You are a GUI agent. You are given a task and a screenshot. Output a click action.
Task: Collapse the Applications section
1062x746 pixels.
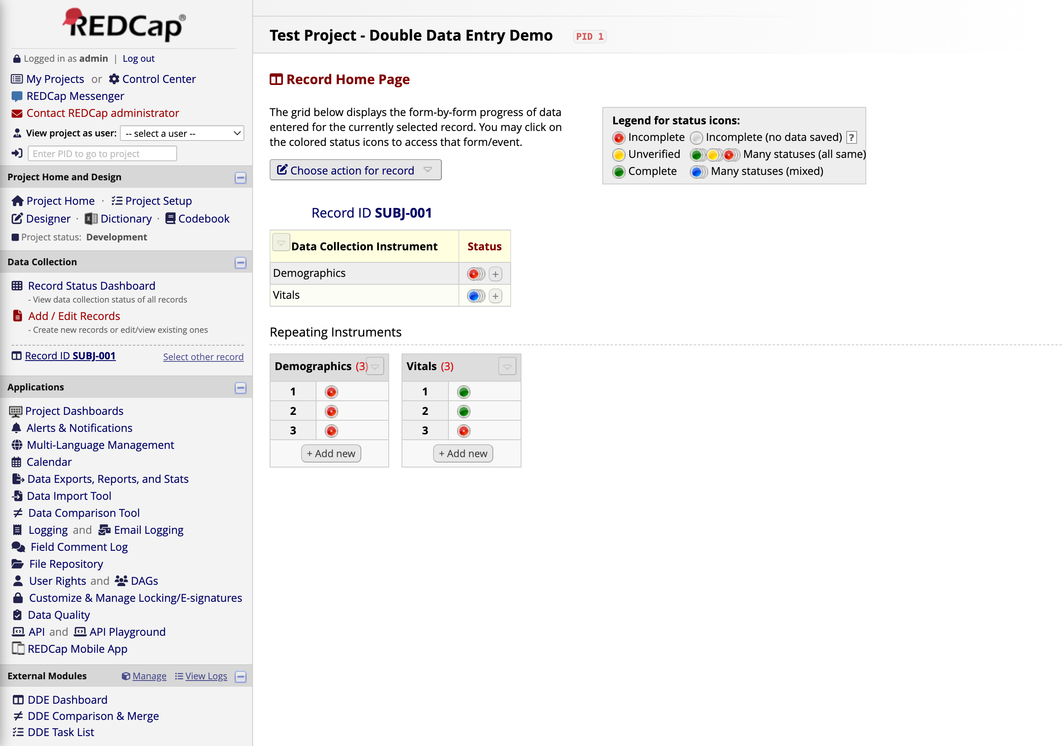(x=241, y=388)
